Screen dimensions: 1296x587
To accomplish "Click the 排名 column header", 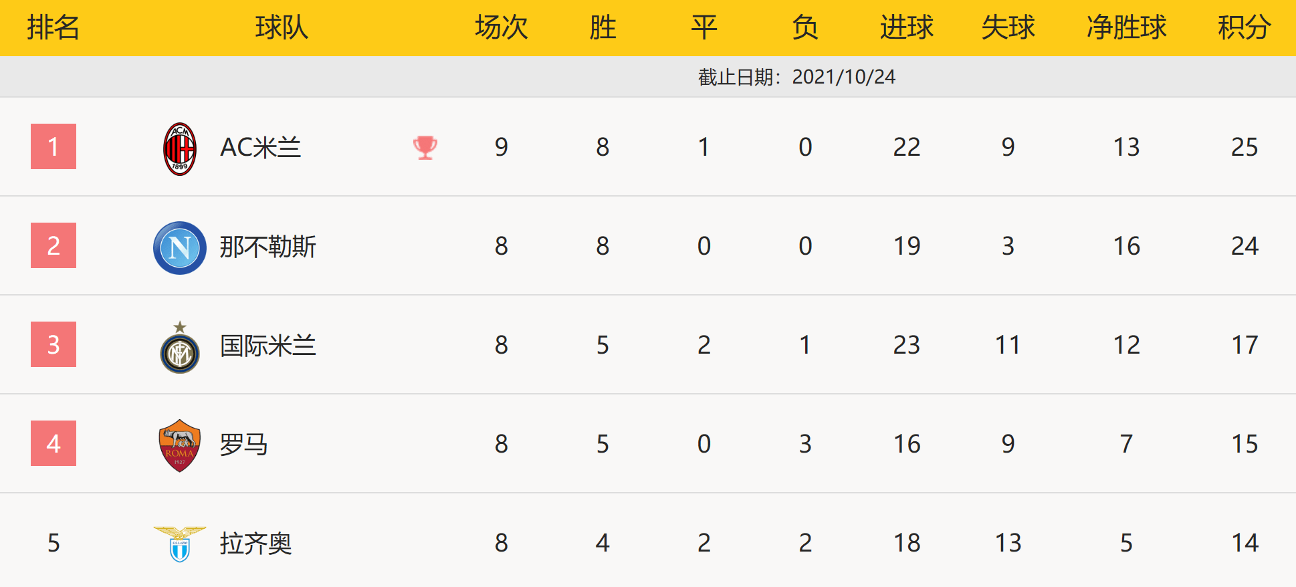I will pos(53,27).
